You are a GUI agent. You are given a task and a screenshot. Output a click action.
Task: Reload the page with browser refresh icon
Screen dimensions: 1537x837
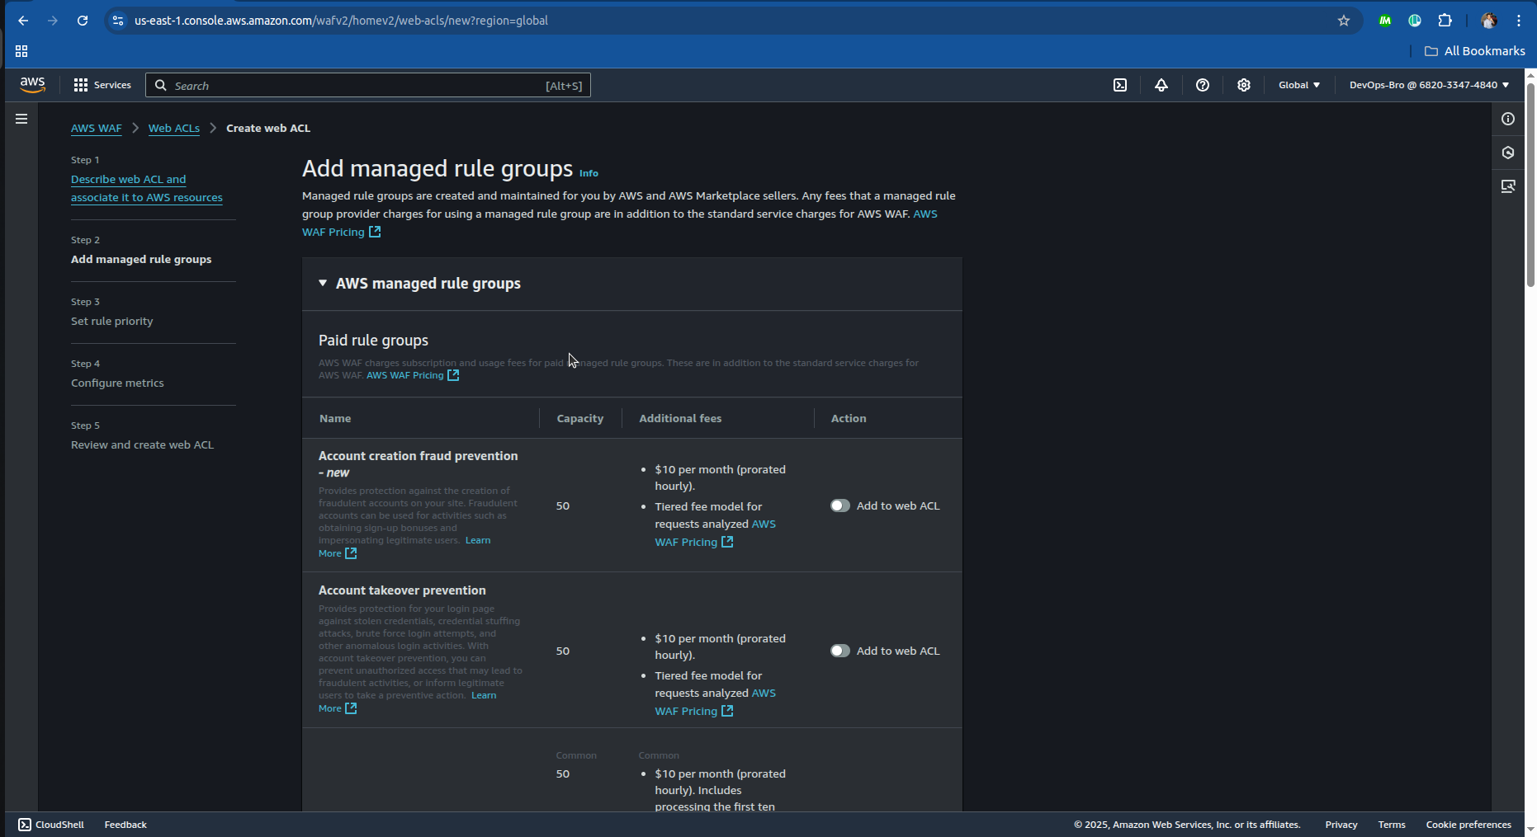[x=83, y=21]
